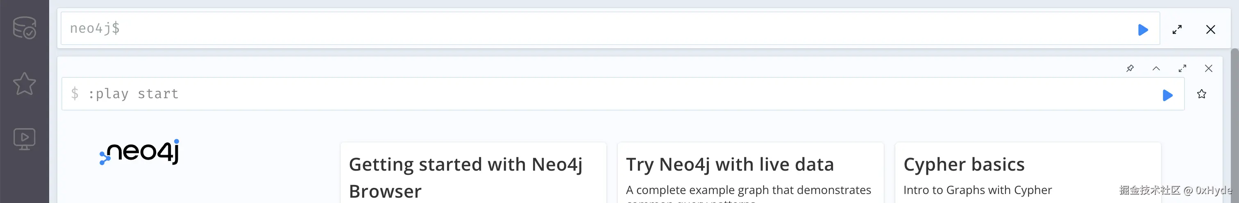The width and height of the screenshot is (1239, 203).
Task: Save :play start as a favorite
Action: pos(1201,94)
